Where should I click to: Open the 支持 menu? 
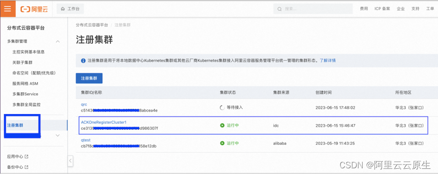pyautogui.click(x=415, y=9)
